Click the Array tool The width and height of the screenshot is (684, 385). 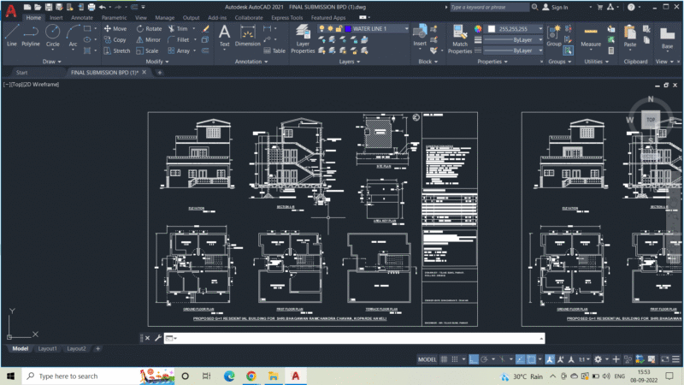click(x=179, y=51)
